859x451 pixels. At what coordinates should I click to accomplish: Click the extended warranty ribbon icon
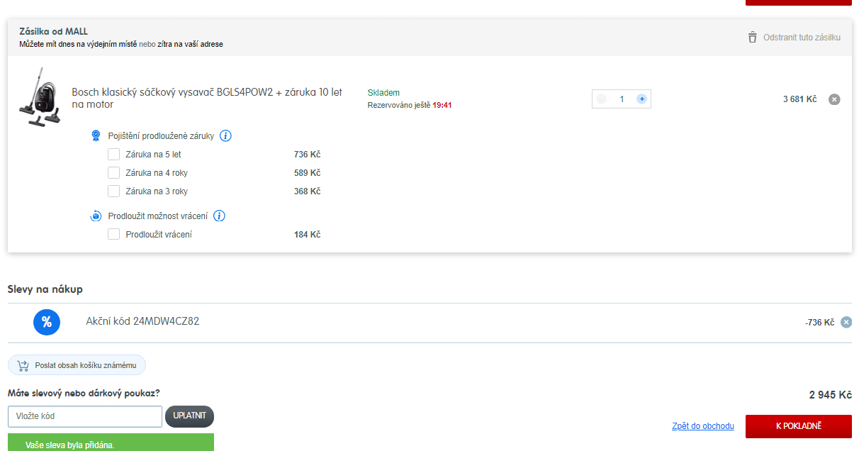[96, 135]
